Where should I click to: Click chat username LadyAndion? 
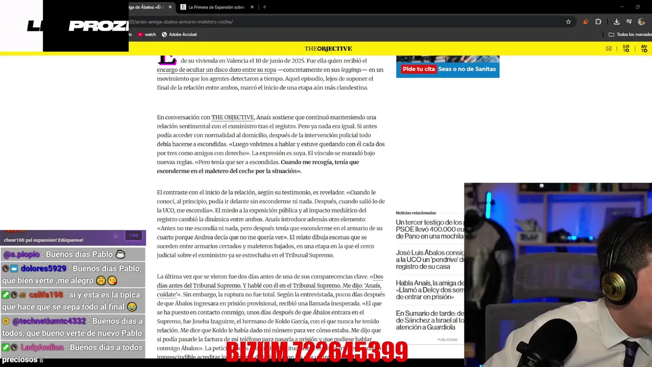42,348
